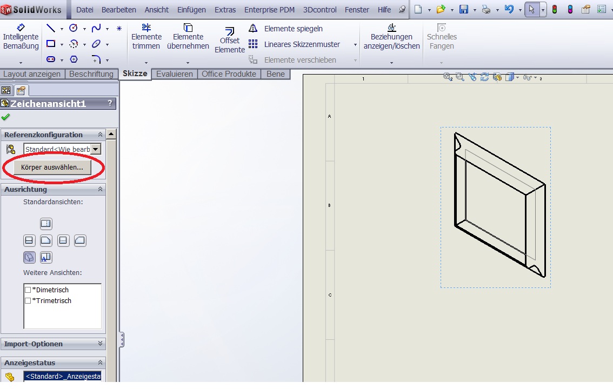The image size is (613, 389).
Task: Enable the *Dimetrisch view checkbox
Action: click(x=28, y=290)
